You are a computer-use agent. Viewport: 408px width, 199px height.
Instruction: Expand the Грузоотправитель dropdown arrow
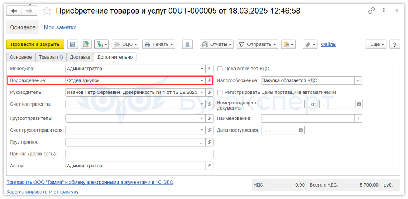[202, 118]
